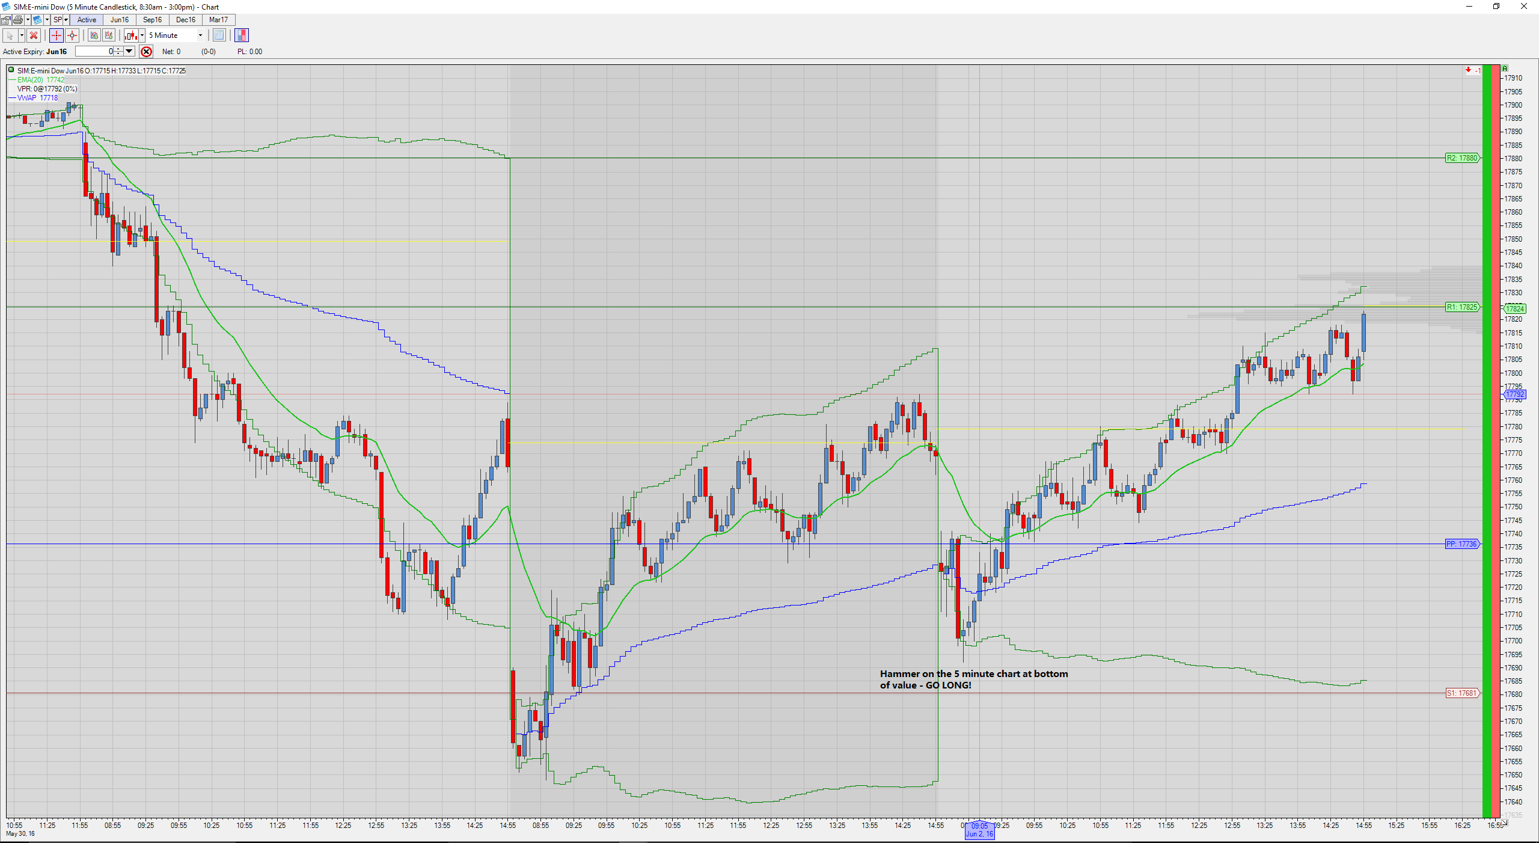Click the 17792 blue price marker
This screenshot has width=1539, height=843.
click(x=1515, y=395)
